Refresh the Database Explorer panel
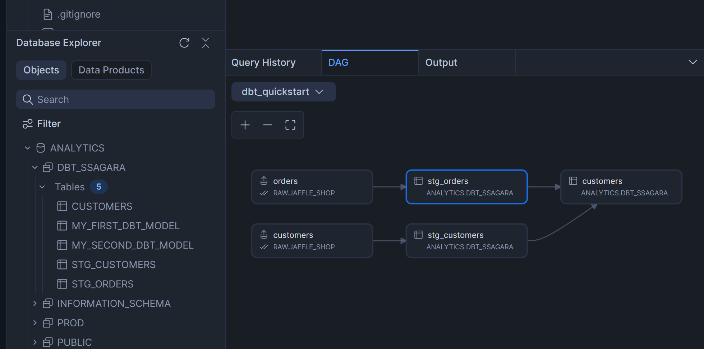 (x=184, y=43)
